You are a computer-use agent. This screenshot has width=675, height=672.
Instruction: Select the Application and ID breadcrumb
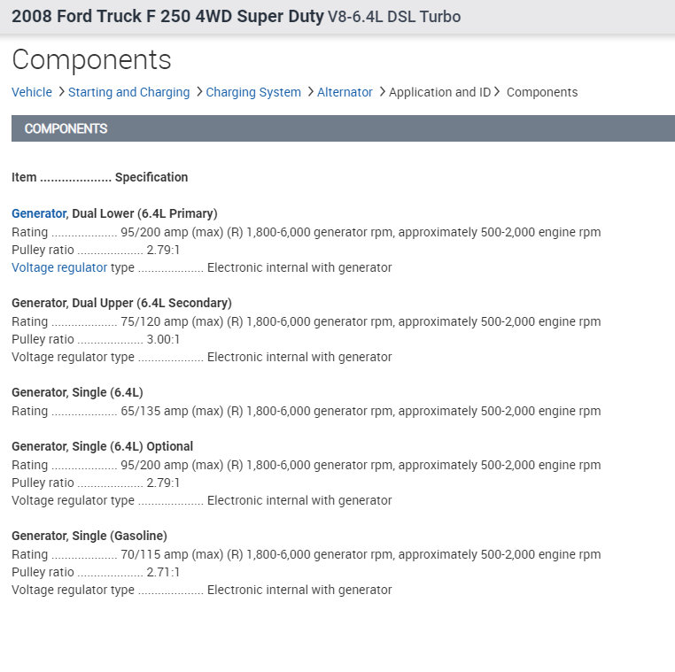click(439, 92)
